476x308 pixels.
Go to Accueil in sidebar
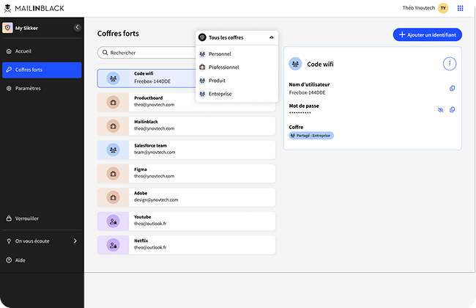(42, 51)
